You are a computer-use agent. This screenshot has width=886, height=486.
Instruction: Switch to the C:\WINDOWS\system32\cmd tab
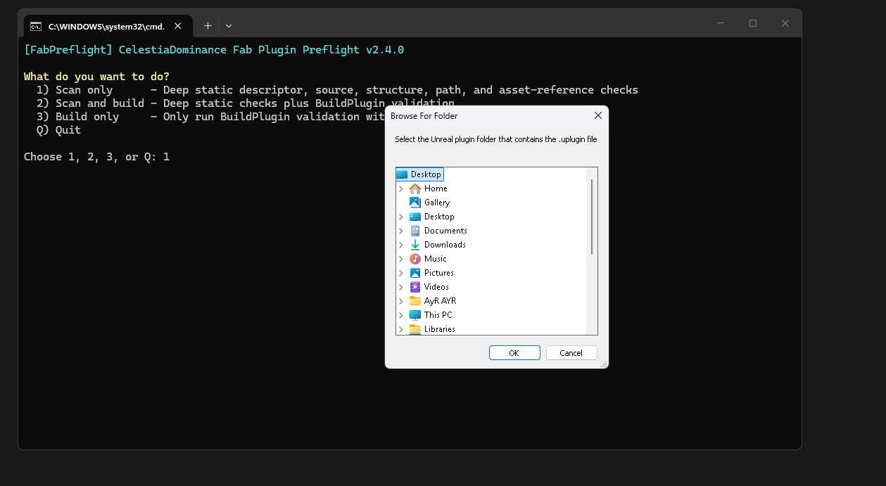point(106,26)
